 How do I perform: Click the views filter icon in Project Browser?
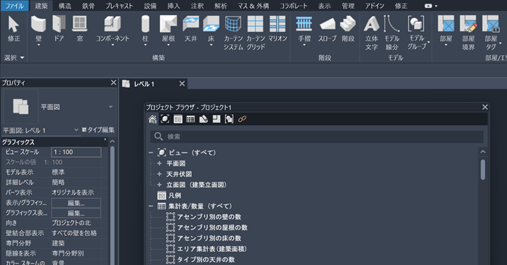(165, 119)
